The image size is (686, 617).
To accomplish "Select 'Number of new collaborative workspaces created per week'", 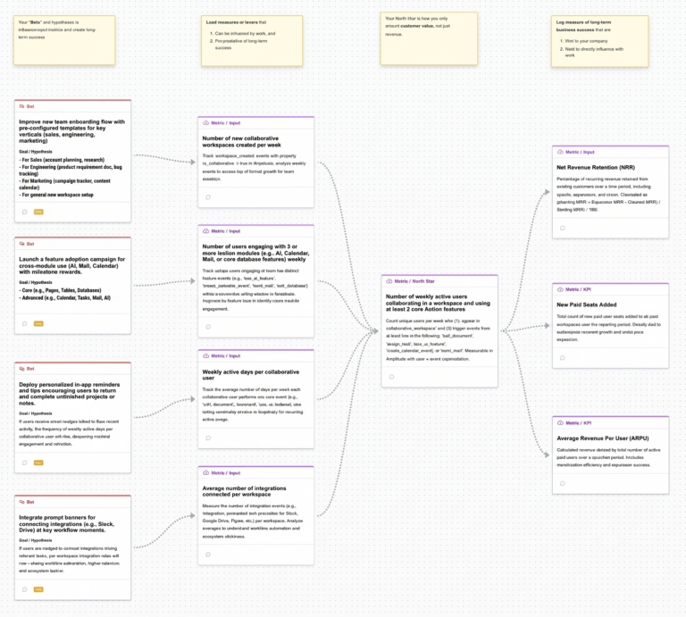I will pyautogui.click(x=241, y=142).
